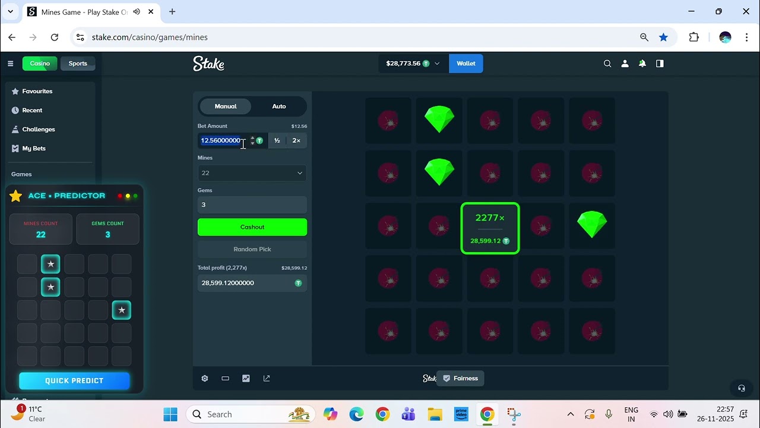Screen dimensions: 760x428
Task: Click the third-row starred predictor tile
Action: pos(122,310)
